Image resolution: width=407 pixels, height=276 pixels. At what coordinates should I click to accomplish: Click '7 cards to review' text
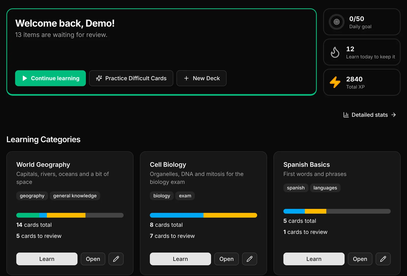172,236
